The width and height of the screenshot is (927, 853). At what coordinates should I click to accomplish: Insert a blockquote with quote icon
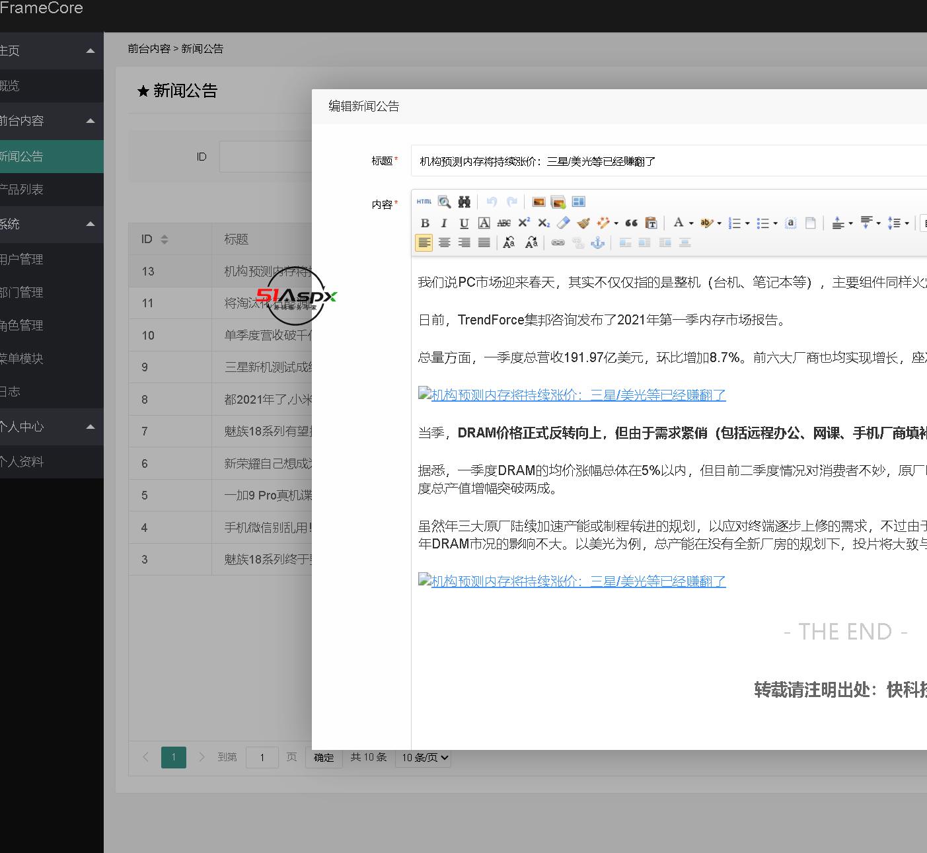coord(631,223)
